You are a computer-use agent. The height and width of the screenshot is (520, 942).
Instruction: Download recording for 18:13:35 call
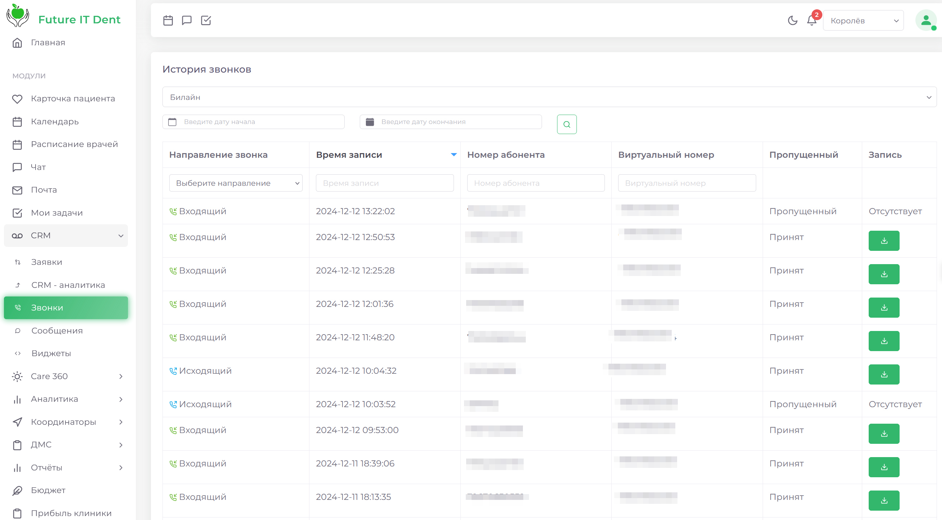(x=884, y=501)
